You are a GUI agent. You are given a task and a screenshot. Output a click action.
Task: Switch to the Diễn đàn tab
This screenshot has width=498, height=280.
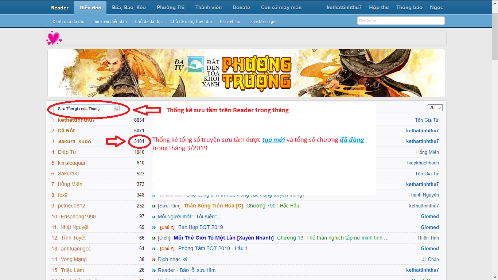pyautogui.click(x=90, y=7)
